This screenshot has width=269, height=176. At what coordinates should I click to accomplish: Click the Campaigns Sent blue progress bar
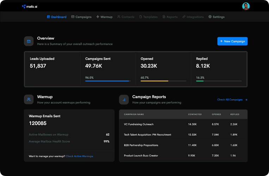click(x=108, y=81)
